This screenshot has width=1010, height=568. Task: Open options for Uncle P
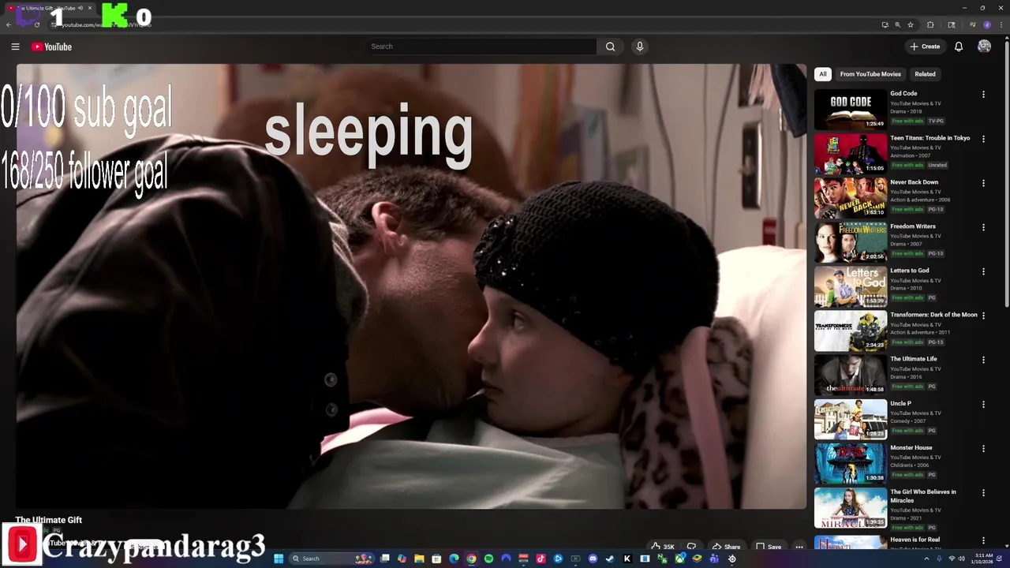pos(983,405)
